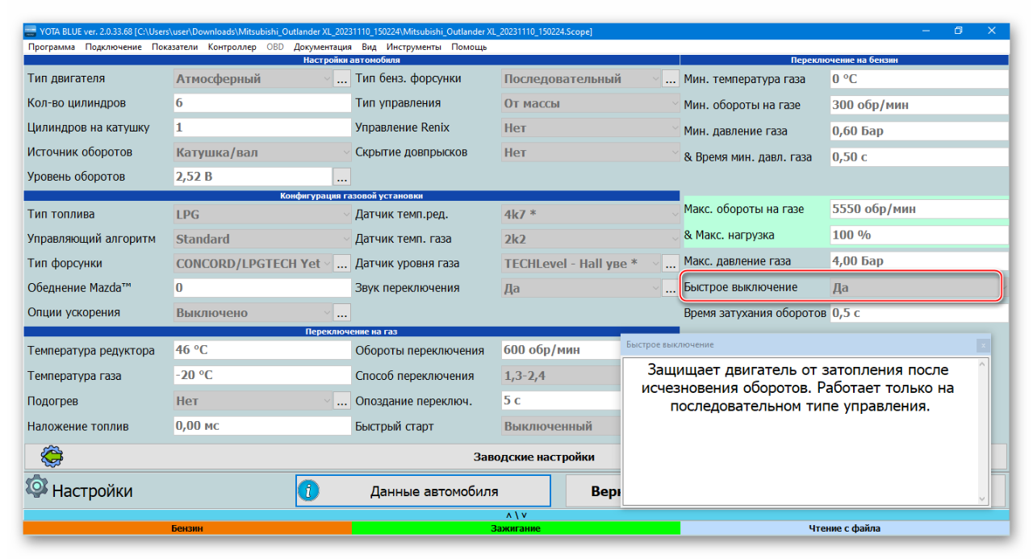This screenshot has width=1033, height=559.
Task: Click the ellipsis button next to Подогрев
Action: (x=341, y=401)
